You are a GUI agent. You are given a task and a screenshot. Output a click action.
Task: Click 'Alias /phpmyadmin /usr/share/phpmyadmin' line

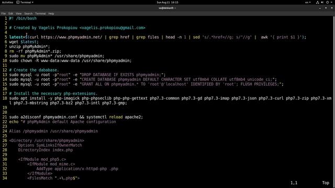point(53,131)
